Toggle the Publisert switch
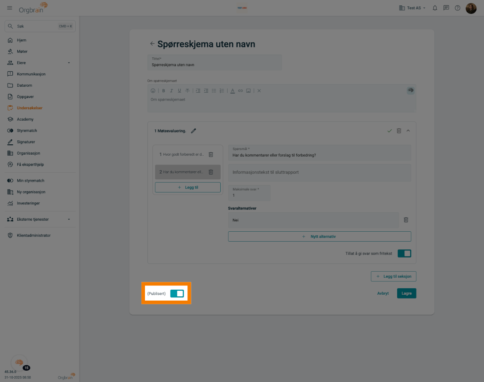 click(177, 294)
